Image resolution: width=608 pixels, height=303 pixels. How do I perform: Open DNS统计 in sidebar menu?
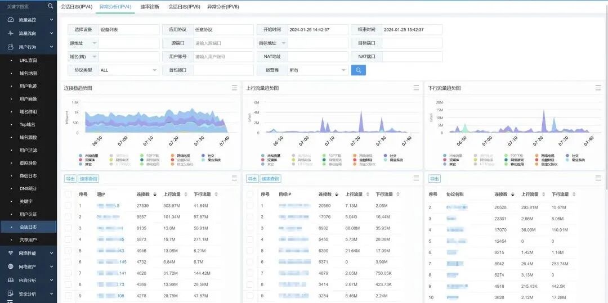coord(28,188)
